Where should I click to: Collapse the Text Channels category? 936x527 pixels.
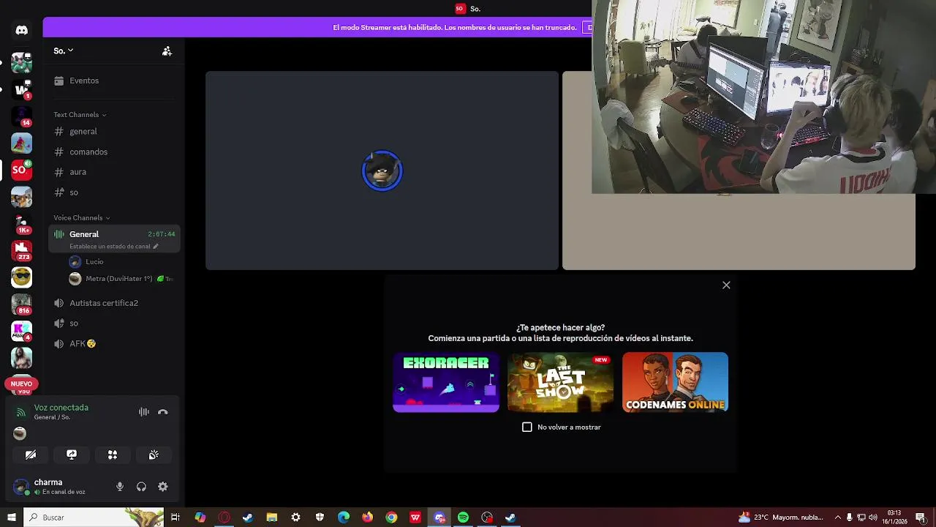click(80, 115)
